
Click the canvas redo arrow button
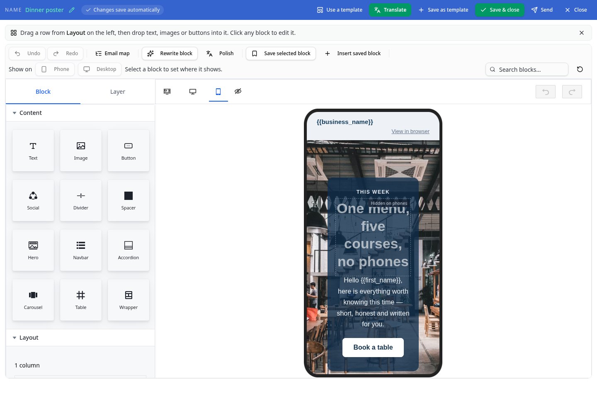[x=572, y=92]
